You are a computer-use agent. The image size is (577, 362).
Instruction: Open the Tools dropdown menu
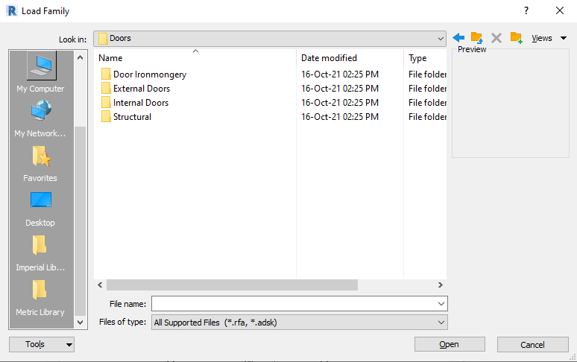coord(42,344)
